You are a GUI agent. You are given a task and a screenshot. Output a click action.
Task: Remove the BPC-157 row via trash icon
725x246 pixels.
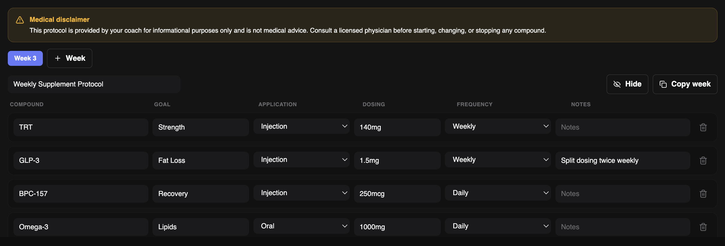coord(703,194)
